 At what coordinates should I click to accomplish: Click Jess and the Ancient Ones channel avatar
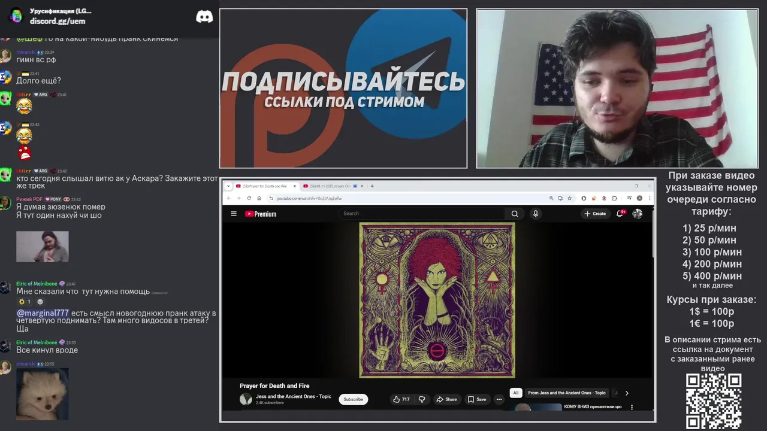click(246, 399)
